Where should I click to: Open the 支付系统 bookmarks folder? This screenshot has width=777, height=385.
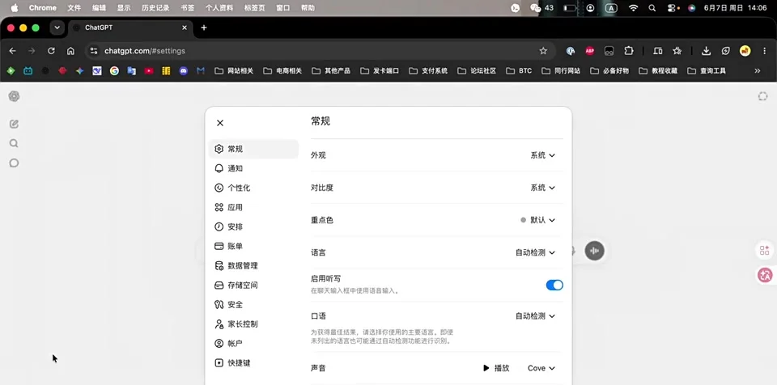(428, 71)
